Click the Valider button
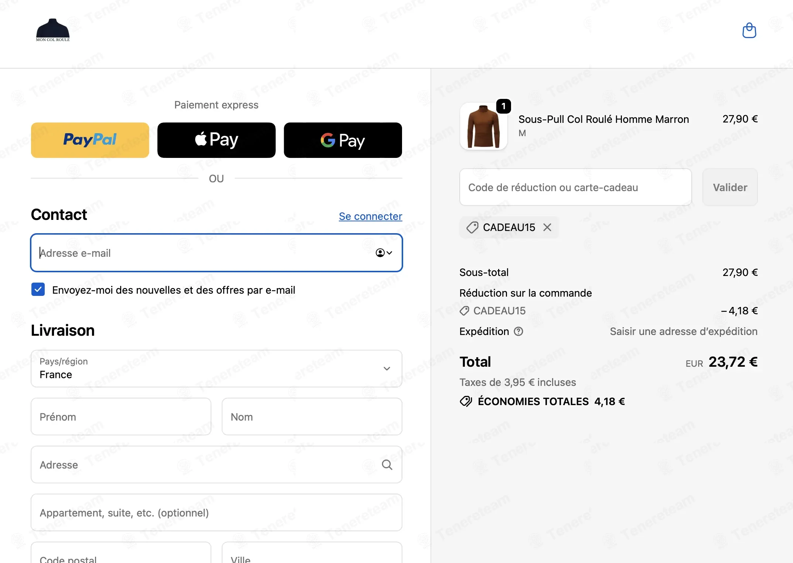This screenshot has width=793, height=563. tap(730, 187)
